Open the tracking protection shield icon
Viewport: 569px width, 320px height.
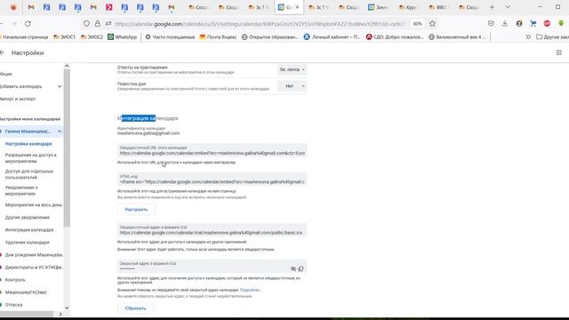click(x=86, y=24)
